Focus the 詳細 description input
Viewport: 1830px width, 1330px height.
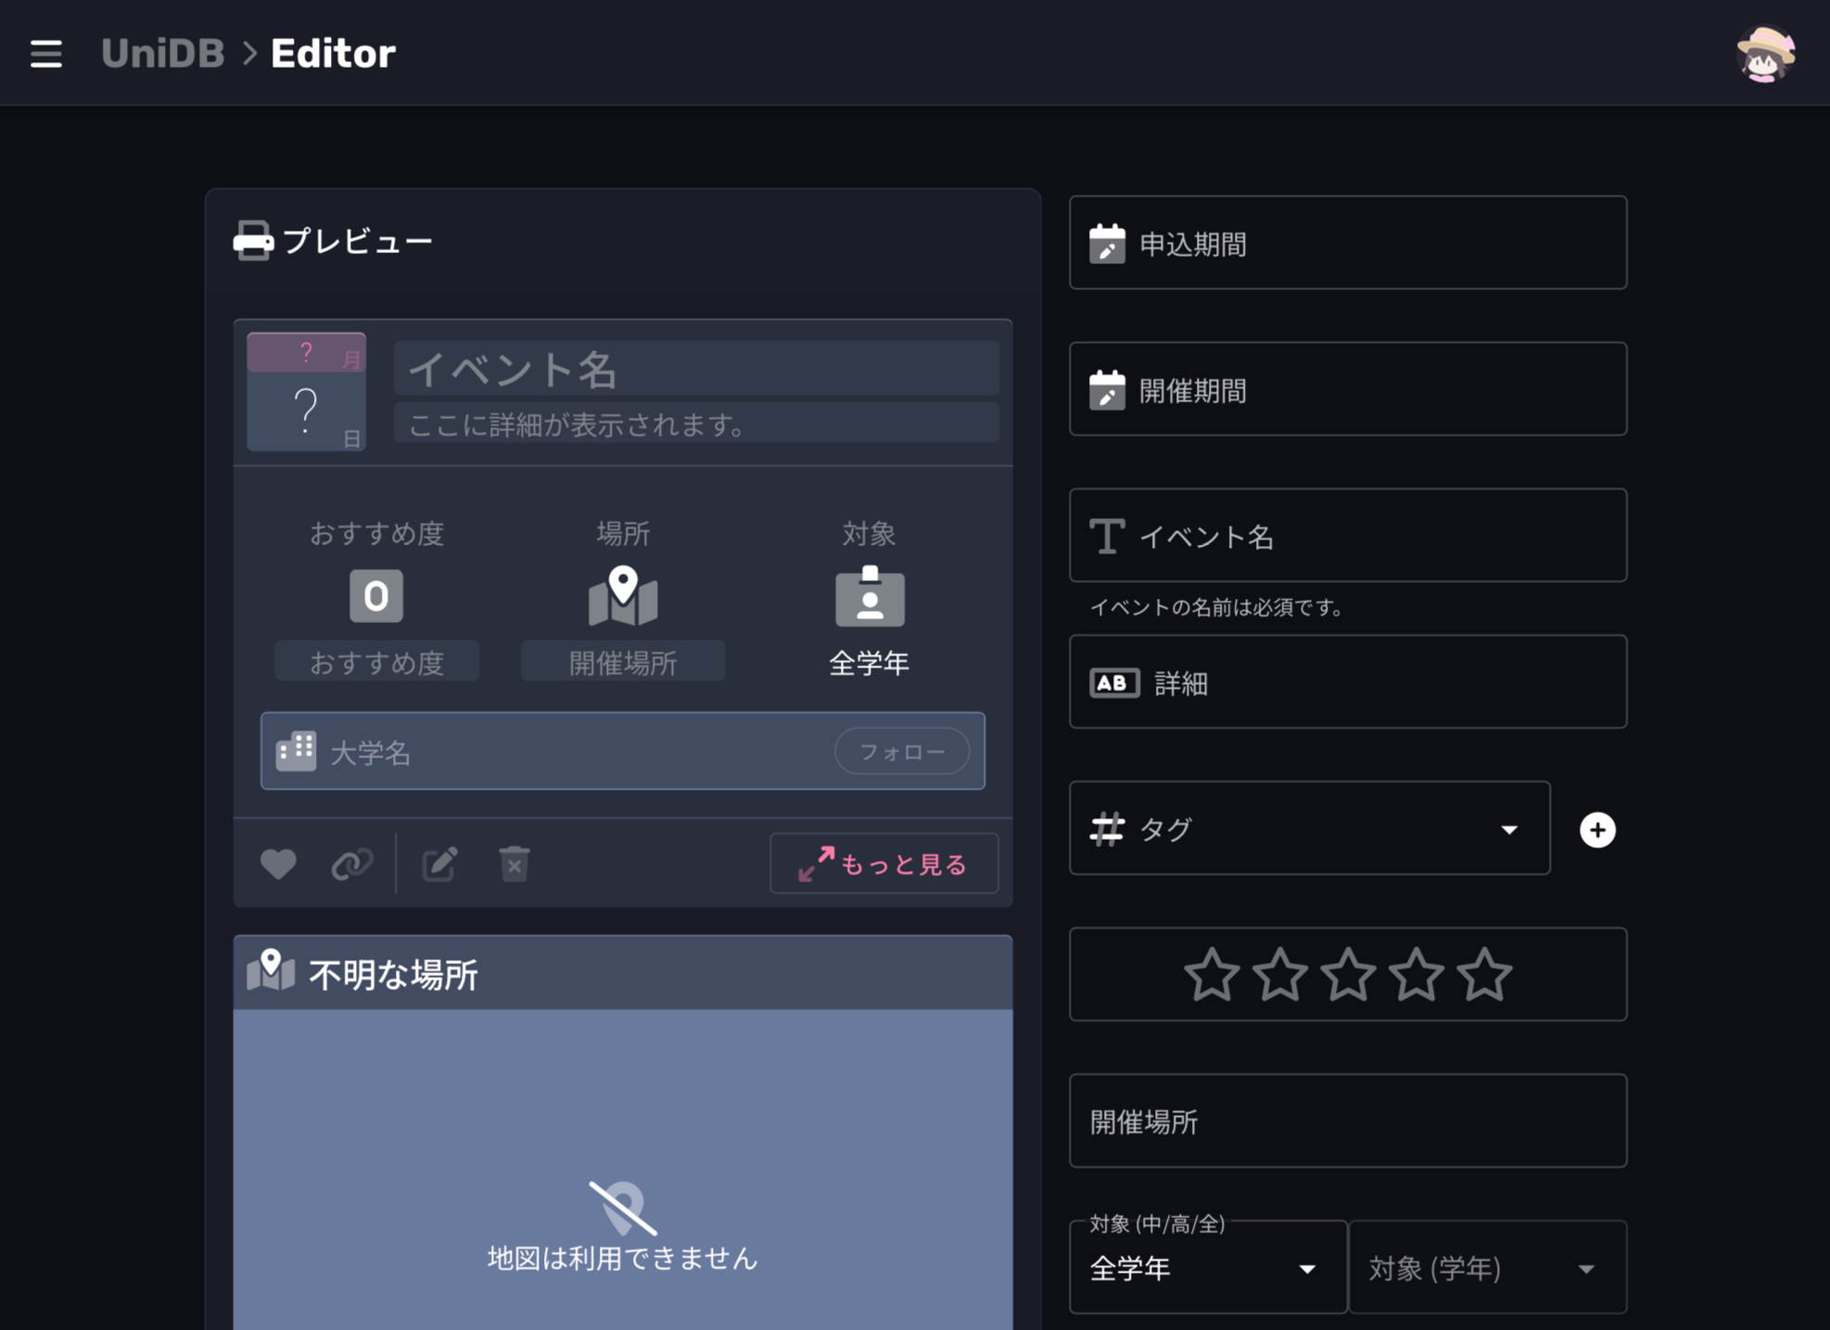click(1348, 682)
